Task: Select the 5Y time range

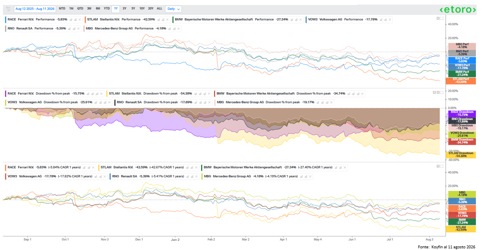Action: (133, 9)
